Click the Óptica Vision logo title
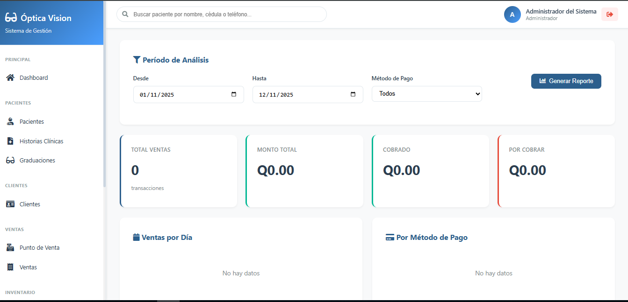This screenshot has height=302, width=628. click(46, 18)
